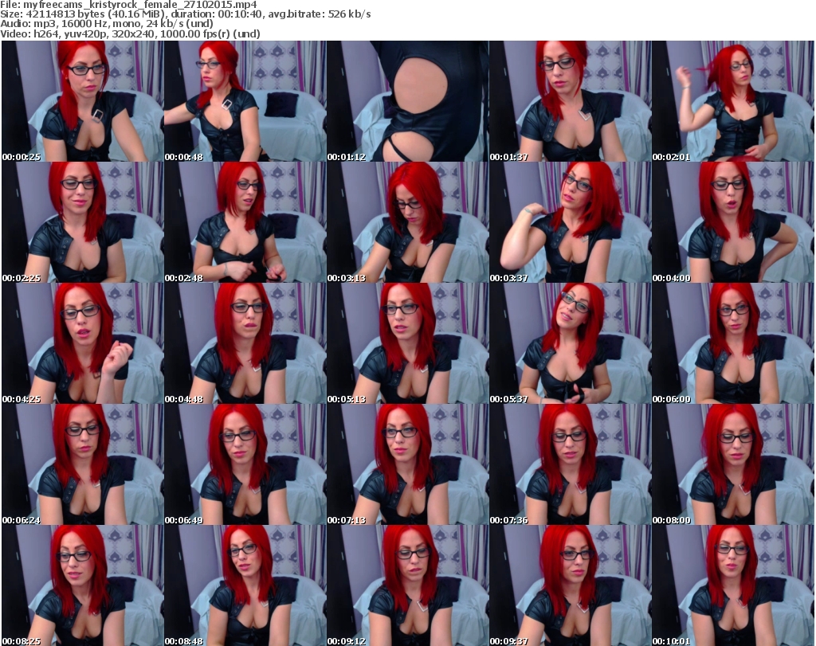
Task: Click the 'Video: h264, yuv420p' line
Action: coord(130,33)
